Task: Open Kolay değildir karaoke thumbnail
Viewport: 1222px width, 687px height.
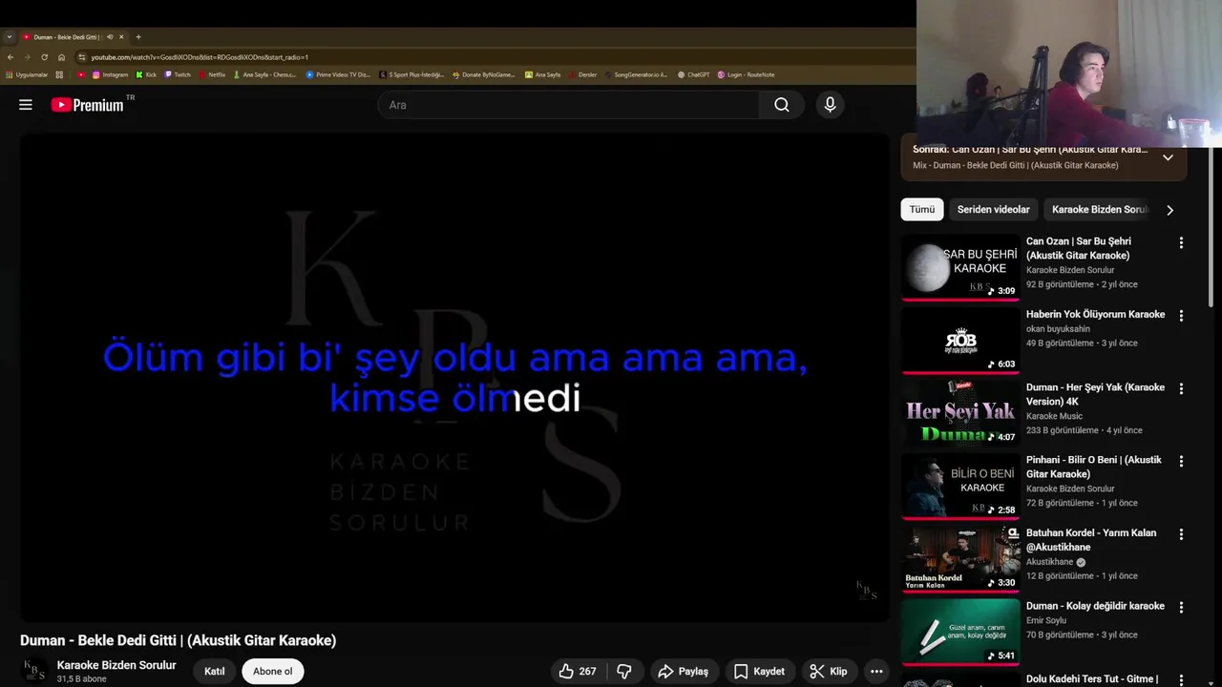Action: [960, 633]
